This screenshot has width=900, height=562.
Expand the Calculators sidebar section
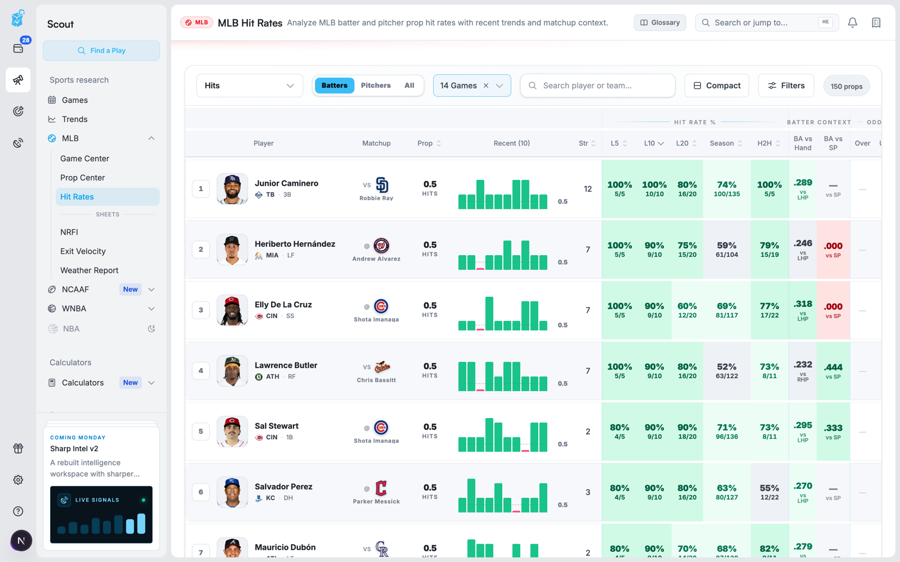pyautogui.click(x=151, y=383)
